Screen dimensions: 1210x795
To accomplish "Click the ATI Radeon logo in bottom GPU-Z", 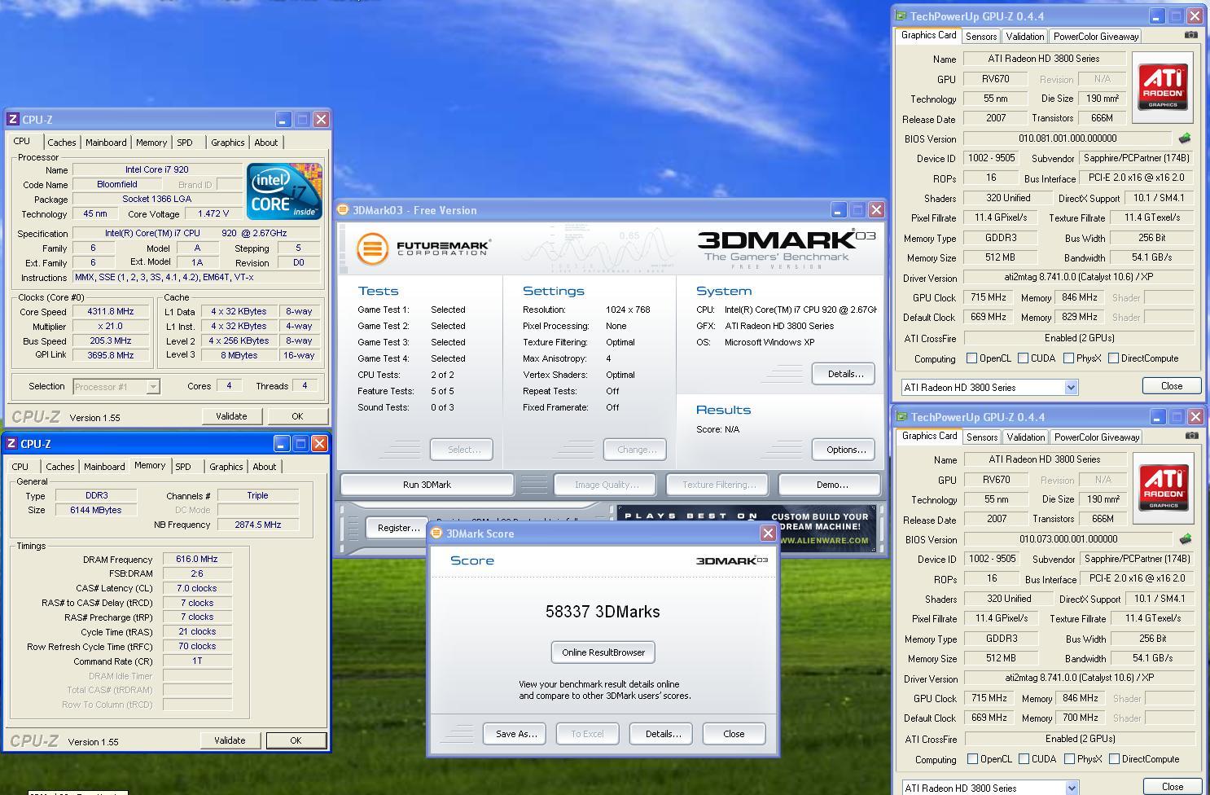I will [1163, 488].
